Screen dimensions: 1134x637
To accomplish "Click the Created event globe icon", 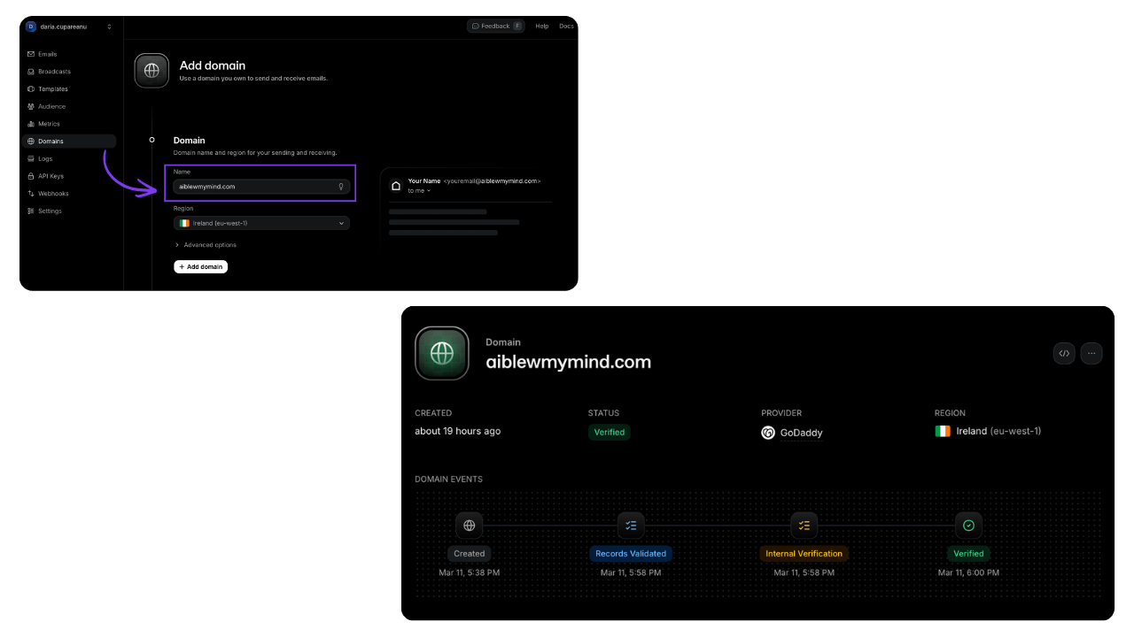I will point(470,526).
